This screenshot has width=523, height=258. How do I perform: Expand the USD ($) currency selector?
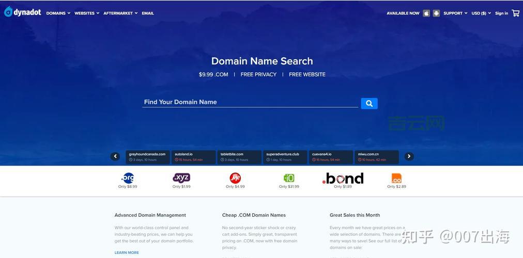(481, 13)
